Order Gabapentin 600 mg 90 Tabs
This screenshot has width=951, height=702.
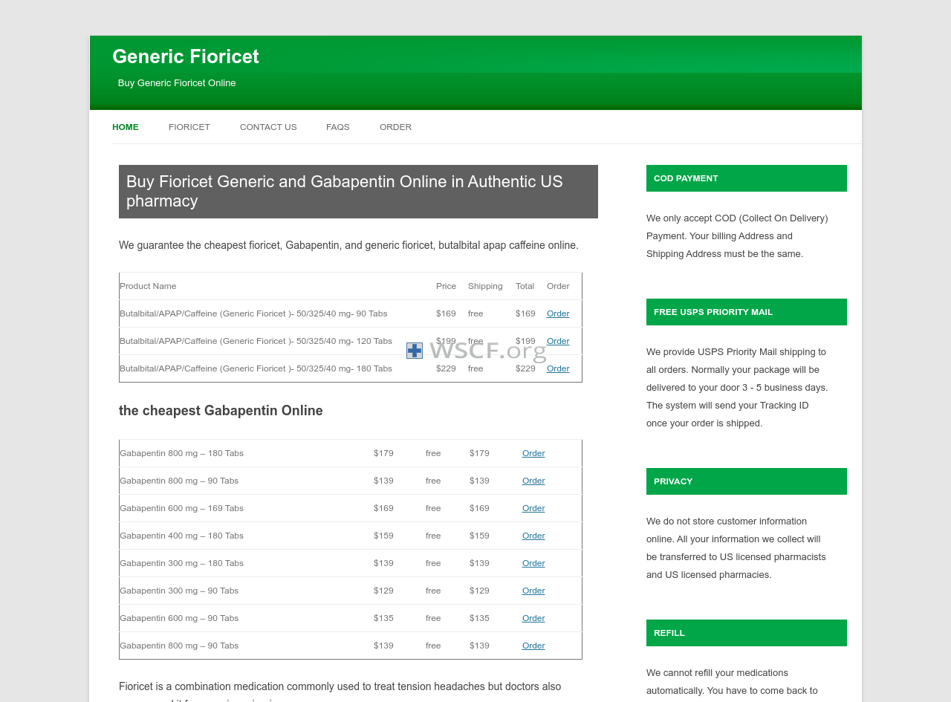point(533,618)
